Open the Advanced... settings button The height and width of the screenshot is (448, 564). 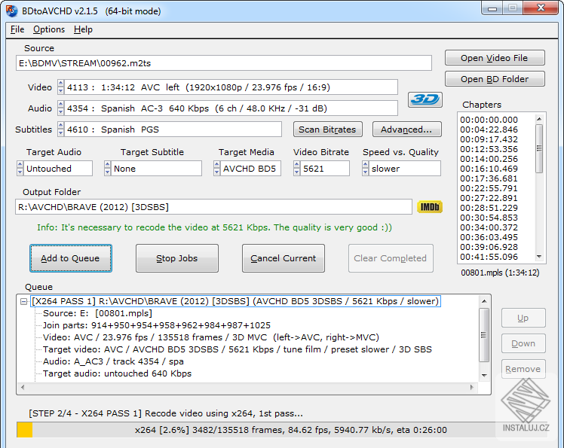(406, 130)
